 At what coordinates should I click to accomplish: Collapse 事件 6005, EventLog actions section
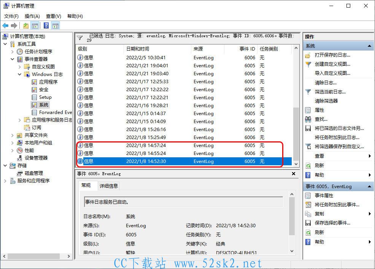pos(370,186)
